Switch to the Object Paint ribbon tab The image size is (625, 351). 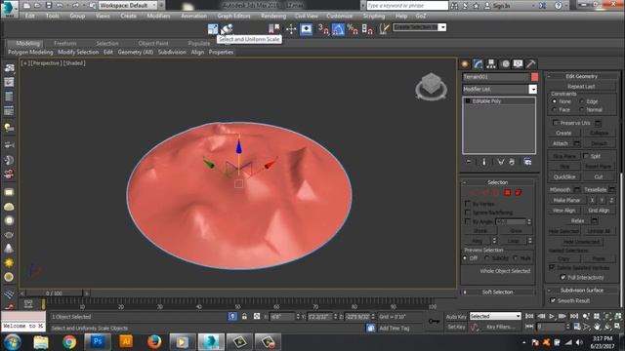[153, 43]
